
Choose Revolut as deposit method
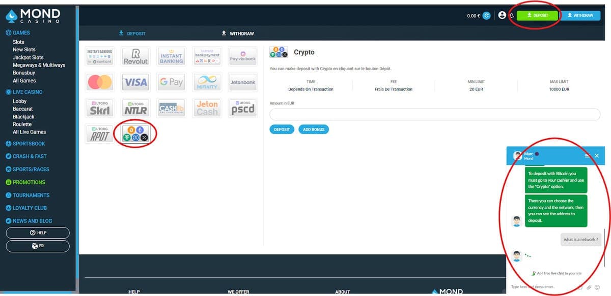pos(135,56)
